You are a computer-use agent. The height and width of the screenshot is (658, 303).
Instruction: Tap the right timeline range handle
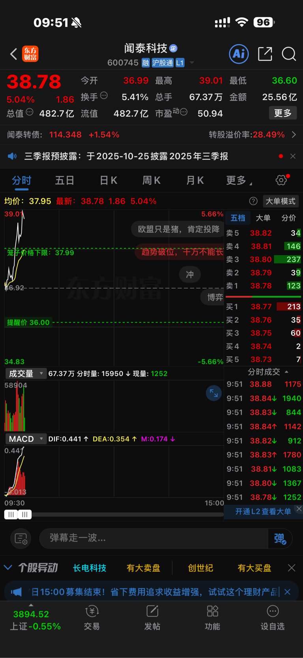pyautogui.click(x=25, y=514)
